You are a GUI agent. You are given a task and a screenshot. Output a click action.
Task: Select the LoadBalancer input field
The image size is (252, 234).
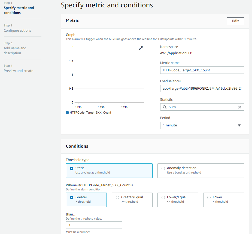pyautogui.click(x=202, y=89)
